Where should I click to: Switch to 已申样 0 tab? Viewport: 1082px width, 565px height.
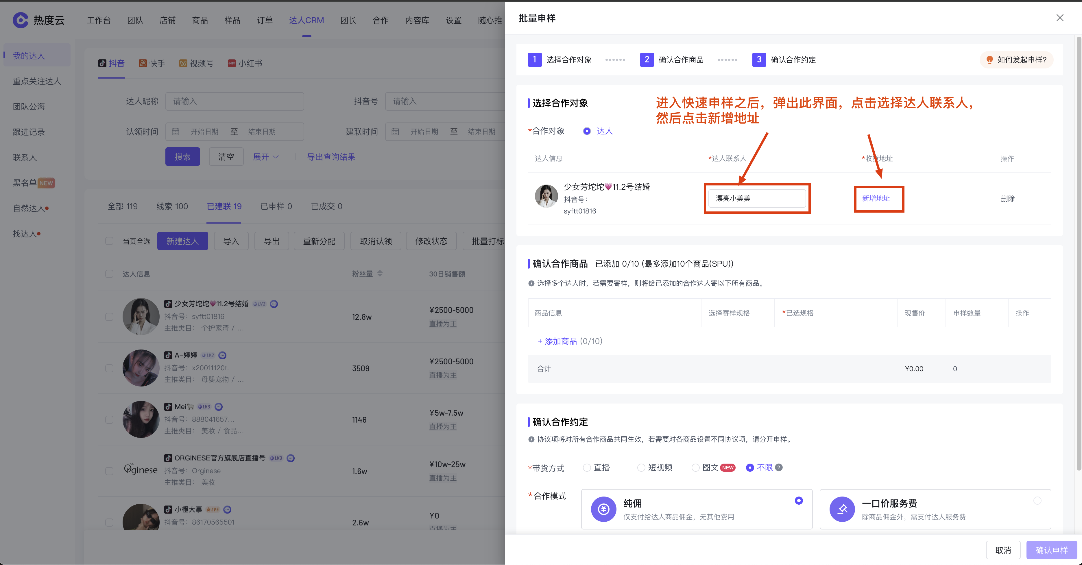tap(276, 206)
